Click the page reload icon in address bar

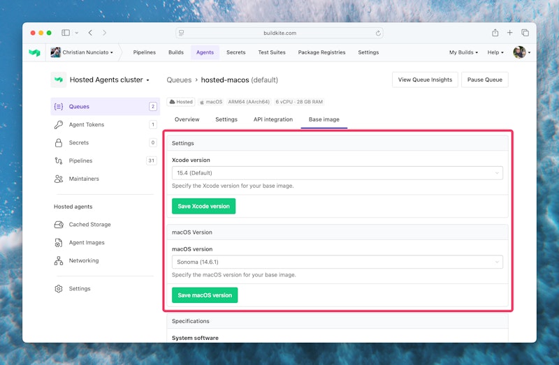point(378,33)
